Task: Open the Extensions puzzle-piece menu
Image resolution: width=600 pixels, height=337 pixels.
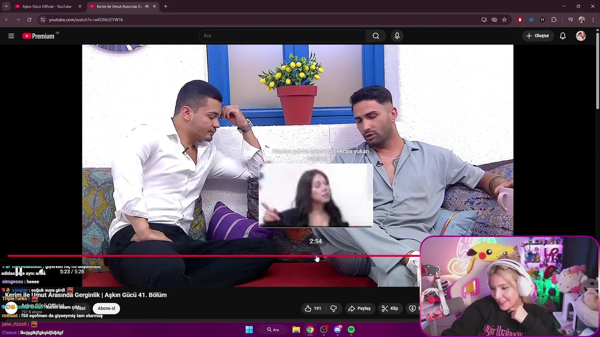Action: (554, 20)
